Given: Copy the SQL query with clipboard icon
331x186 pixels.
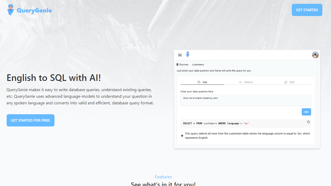Looking at the screenshot, I should [x=308, y=122].
